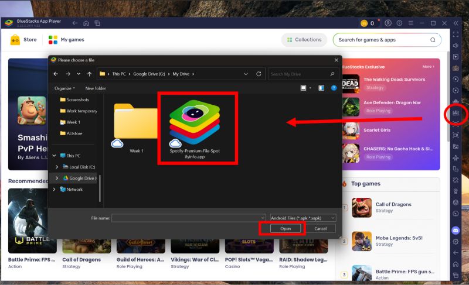This screenshot has height=285, width=469.
Task: Select Screenshots folder in navigation pane
Action: click(x=74, y=99)
